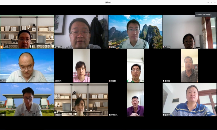Click 杨丹丹's microphone icon
217x130 pixels.
pos(55,81)
